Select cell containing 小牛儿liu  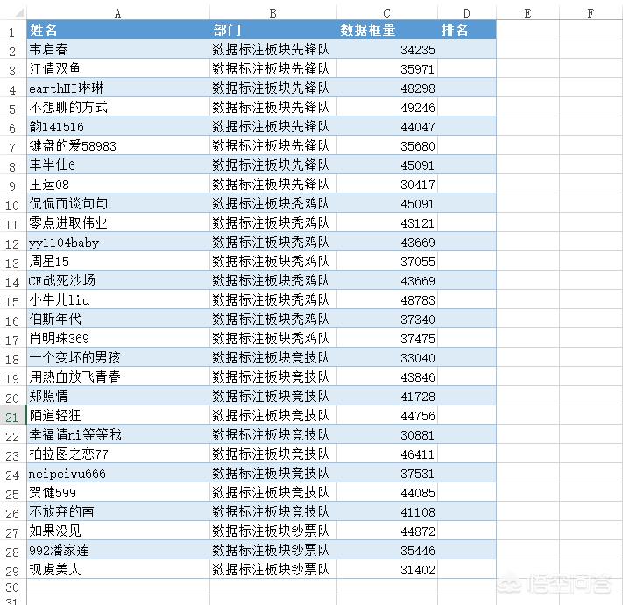[x=118, y=299]
